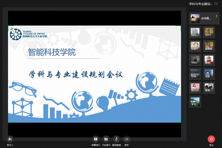
Task: Pick the participant with gray building avatar
Action: (x=195, y=32)
